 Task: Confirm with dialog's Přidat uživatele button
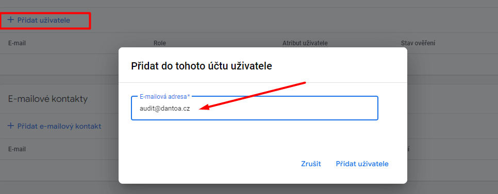[x=362, y=164]
